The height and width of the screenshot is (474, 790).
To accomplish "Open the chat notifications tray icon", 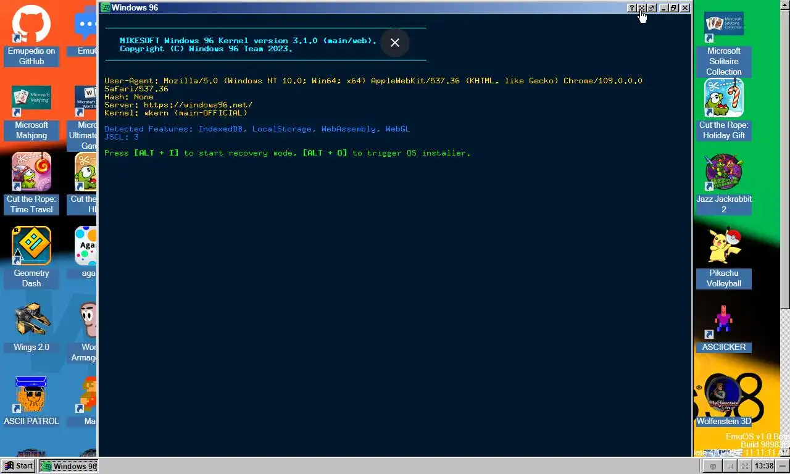I will pyautogui.click(x=713, y=466).
